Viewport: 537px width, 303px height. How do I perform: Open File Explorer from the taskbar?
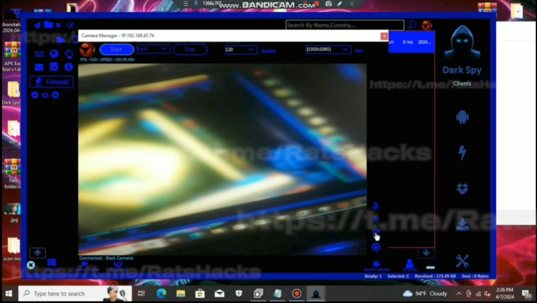[181, 294]
